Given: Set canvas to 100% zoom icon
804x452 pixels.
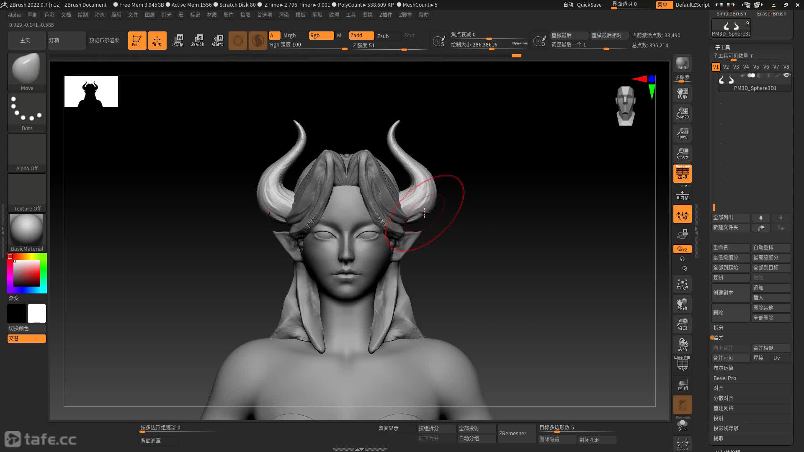Looking at the screenshot, I should click(683, 133).
